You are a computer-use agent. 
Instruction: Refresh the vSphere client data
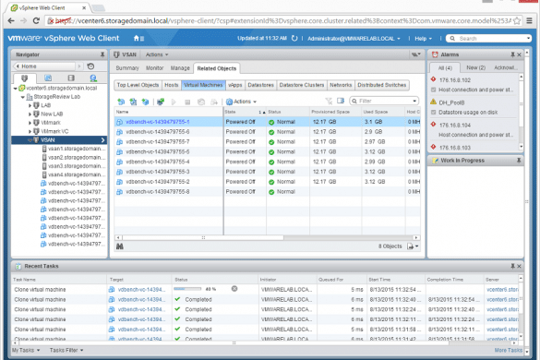coord(294,38)
